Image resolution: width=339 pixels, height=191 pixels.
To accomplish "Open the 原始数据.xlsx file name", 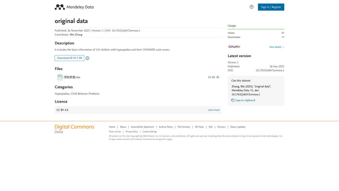I will 72,77.
